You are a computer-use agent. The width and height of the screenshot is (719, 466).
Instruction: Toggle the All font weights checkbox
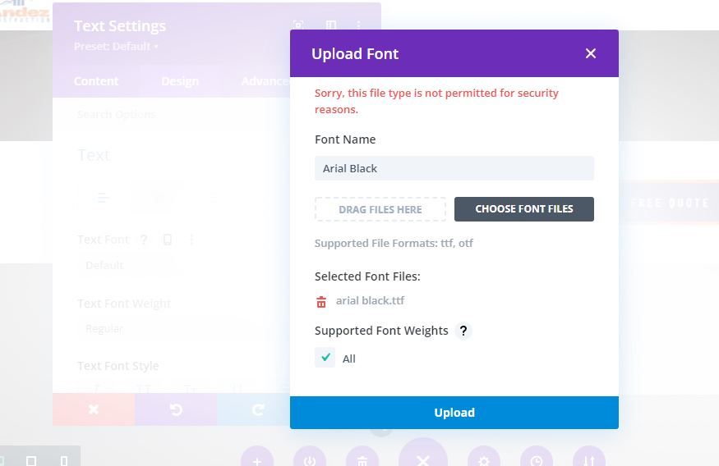point(325,358)
